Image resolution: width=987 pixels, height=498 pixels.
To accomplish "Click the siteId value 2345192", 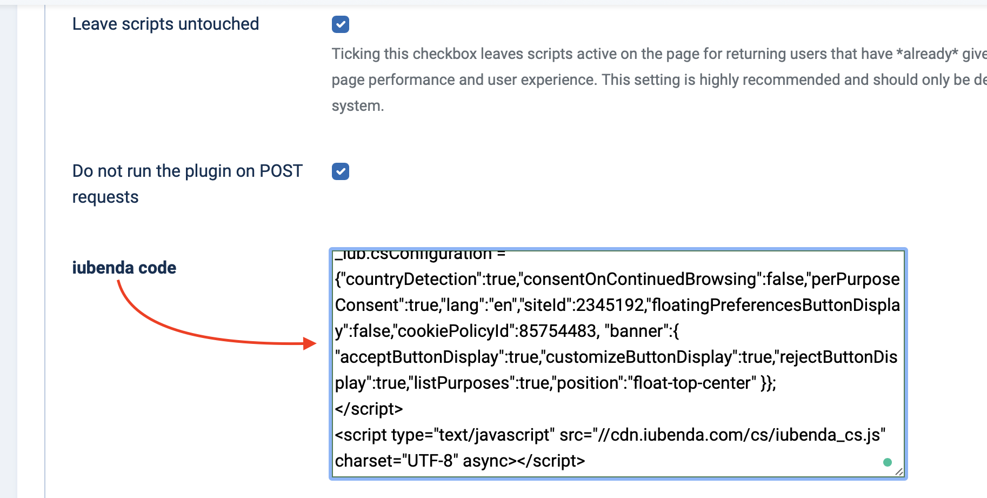I will point(610,306).
